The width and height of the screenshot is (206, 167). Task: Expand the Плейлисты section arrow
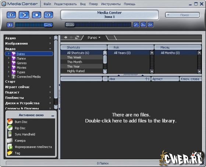pyautogui.click(x=50, y=97)
